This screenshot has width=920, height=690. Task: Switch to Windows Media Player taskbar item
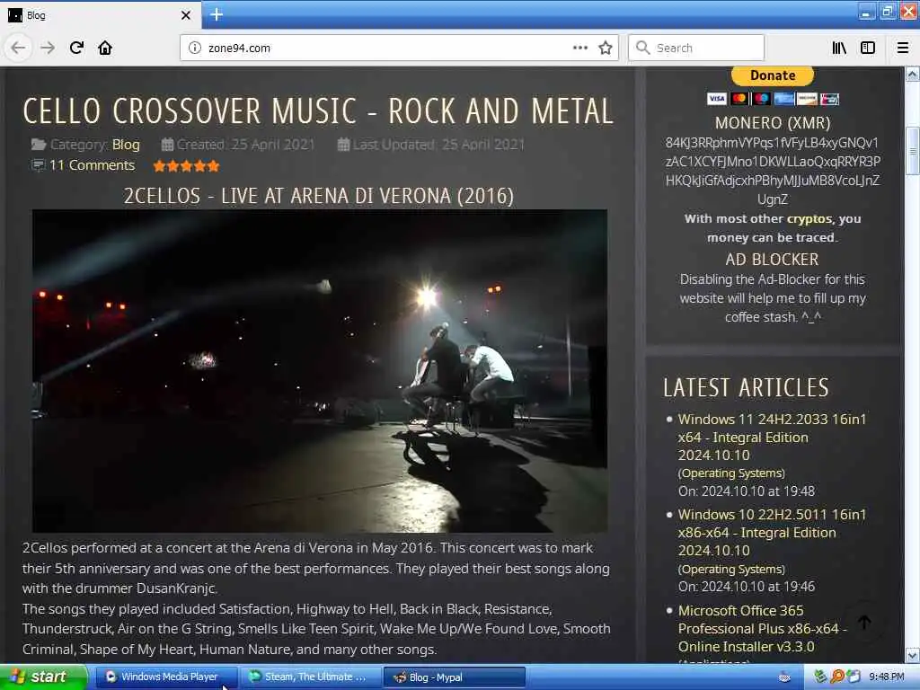pos(166,677)
